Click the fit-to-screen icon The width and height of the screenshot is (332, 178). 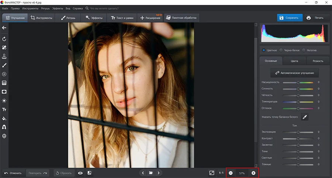211,173
